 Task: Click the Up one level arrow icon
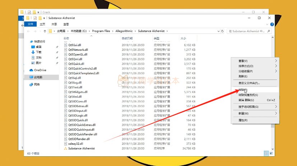pyautogui.click(x=44, y=31)
